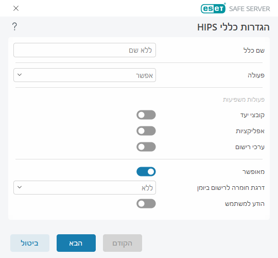
Task: Open the action dropdown showing 'אפשר'
Action: point(84,75)
